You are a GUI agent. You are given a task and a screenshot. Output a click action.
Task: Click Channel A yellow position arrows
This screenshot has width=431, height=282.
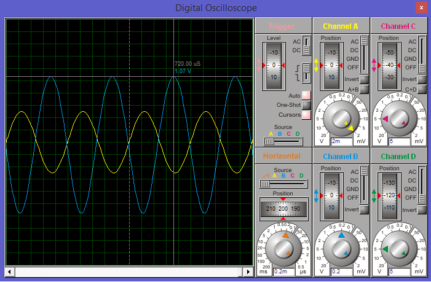316,65
